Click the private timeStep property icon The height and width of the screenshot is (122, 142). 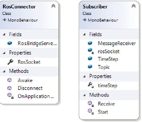click(91, 85)
